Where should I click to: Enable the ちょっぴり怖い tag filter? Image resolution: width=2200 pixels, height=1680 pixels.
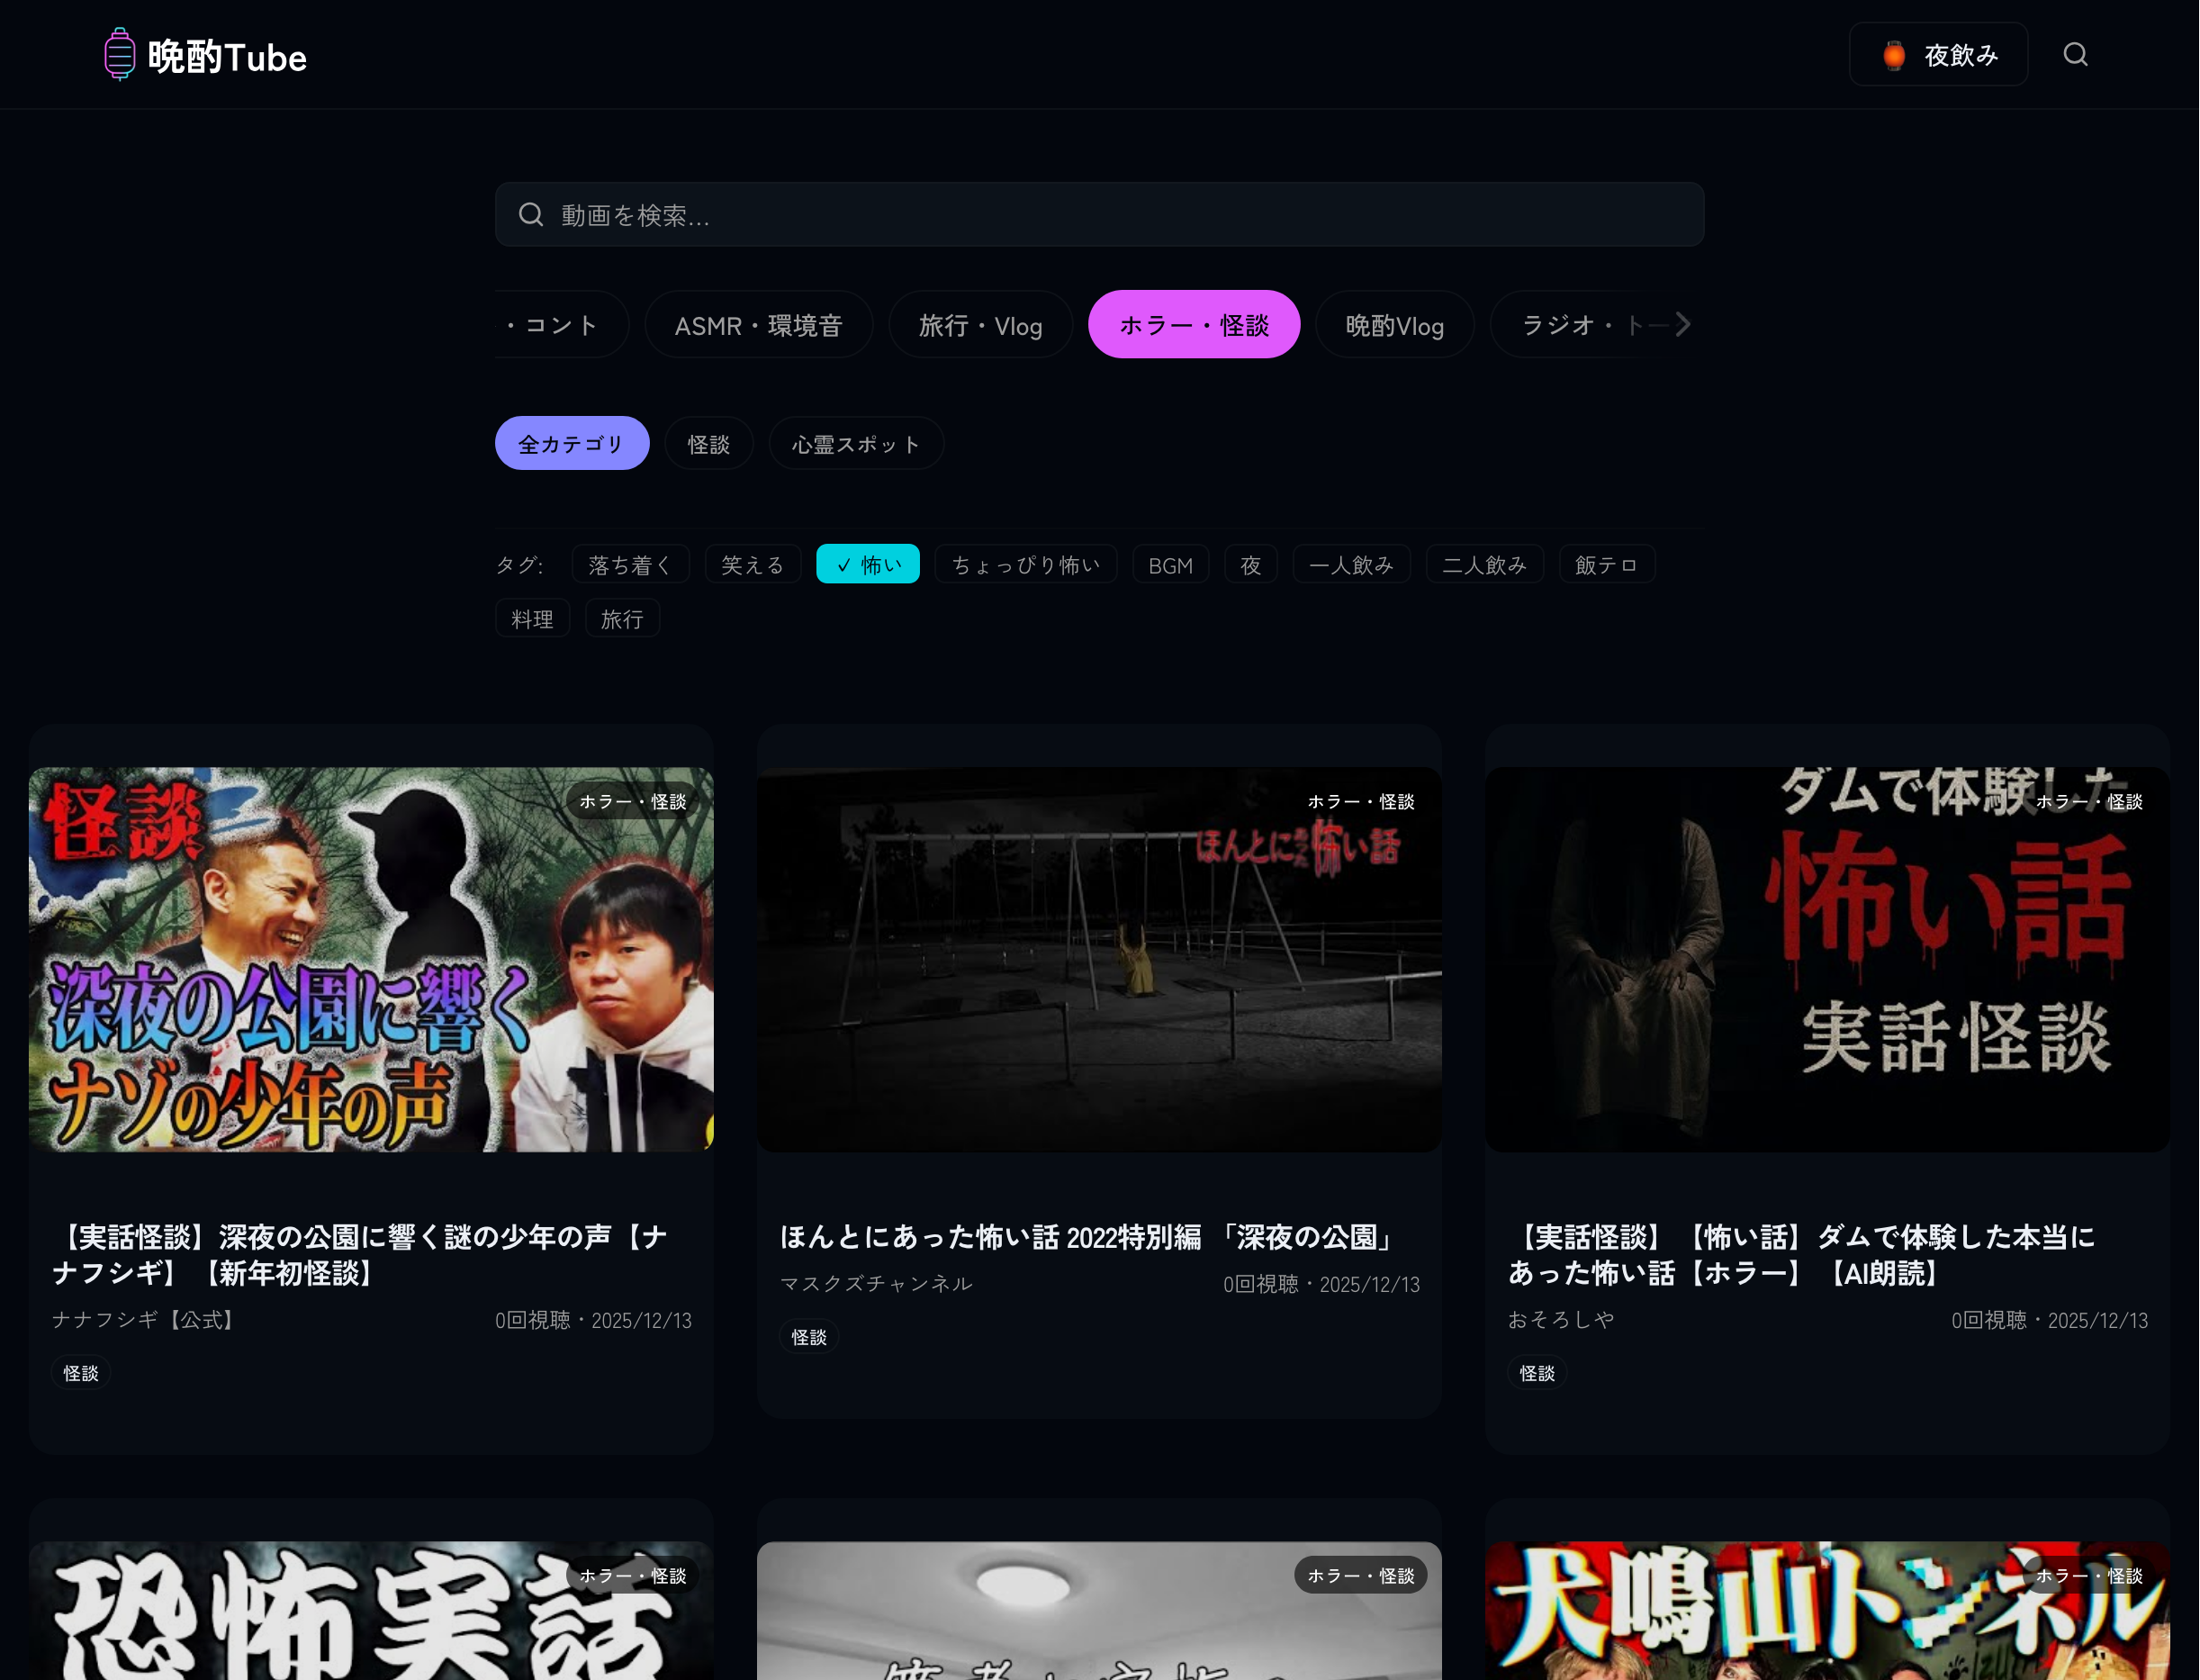[1024, 565]
